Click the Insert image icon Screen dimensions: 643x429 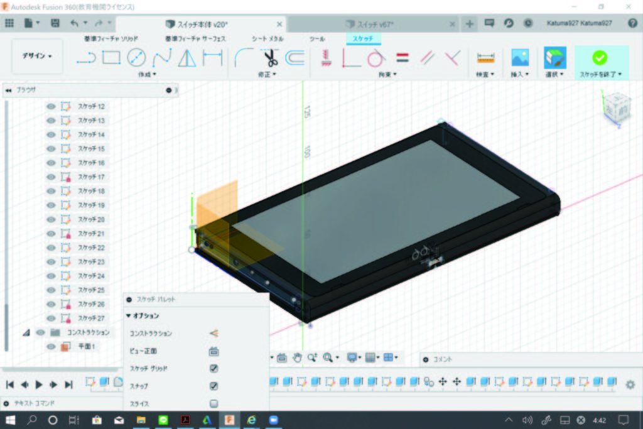point(520,58)
